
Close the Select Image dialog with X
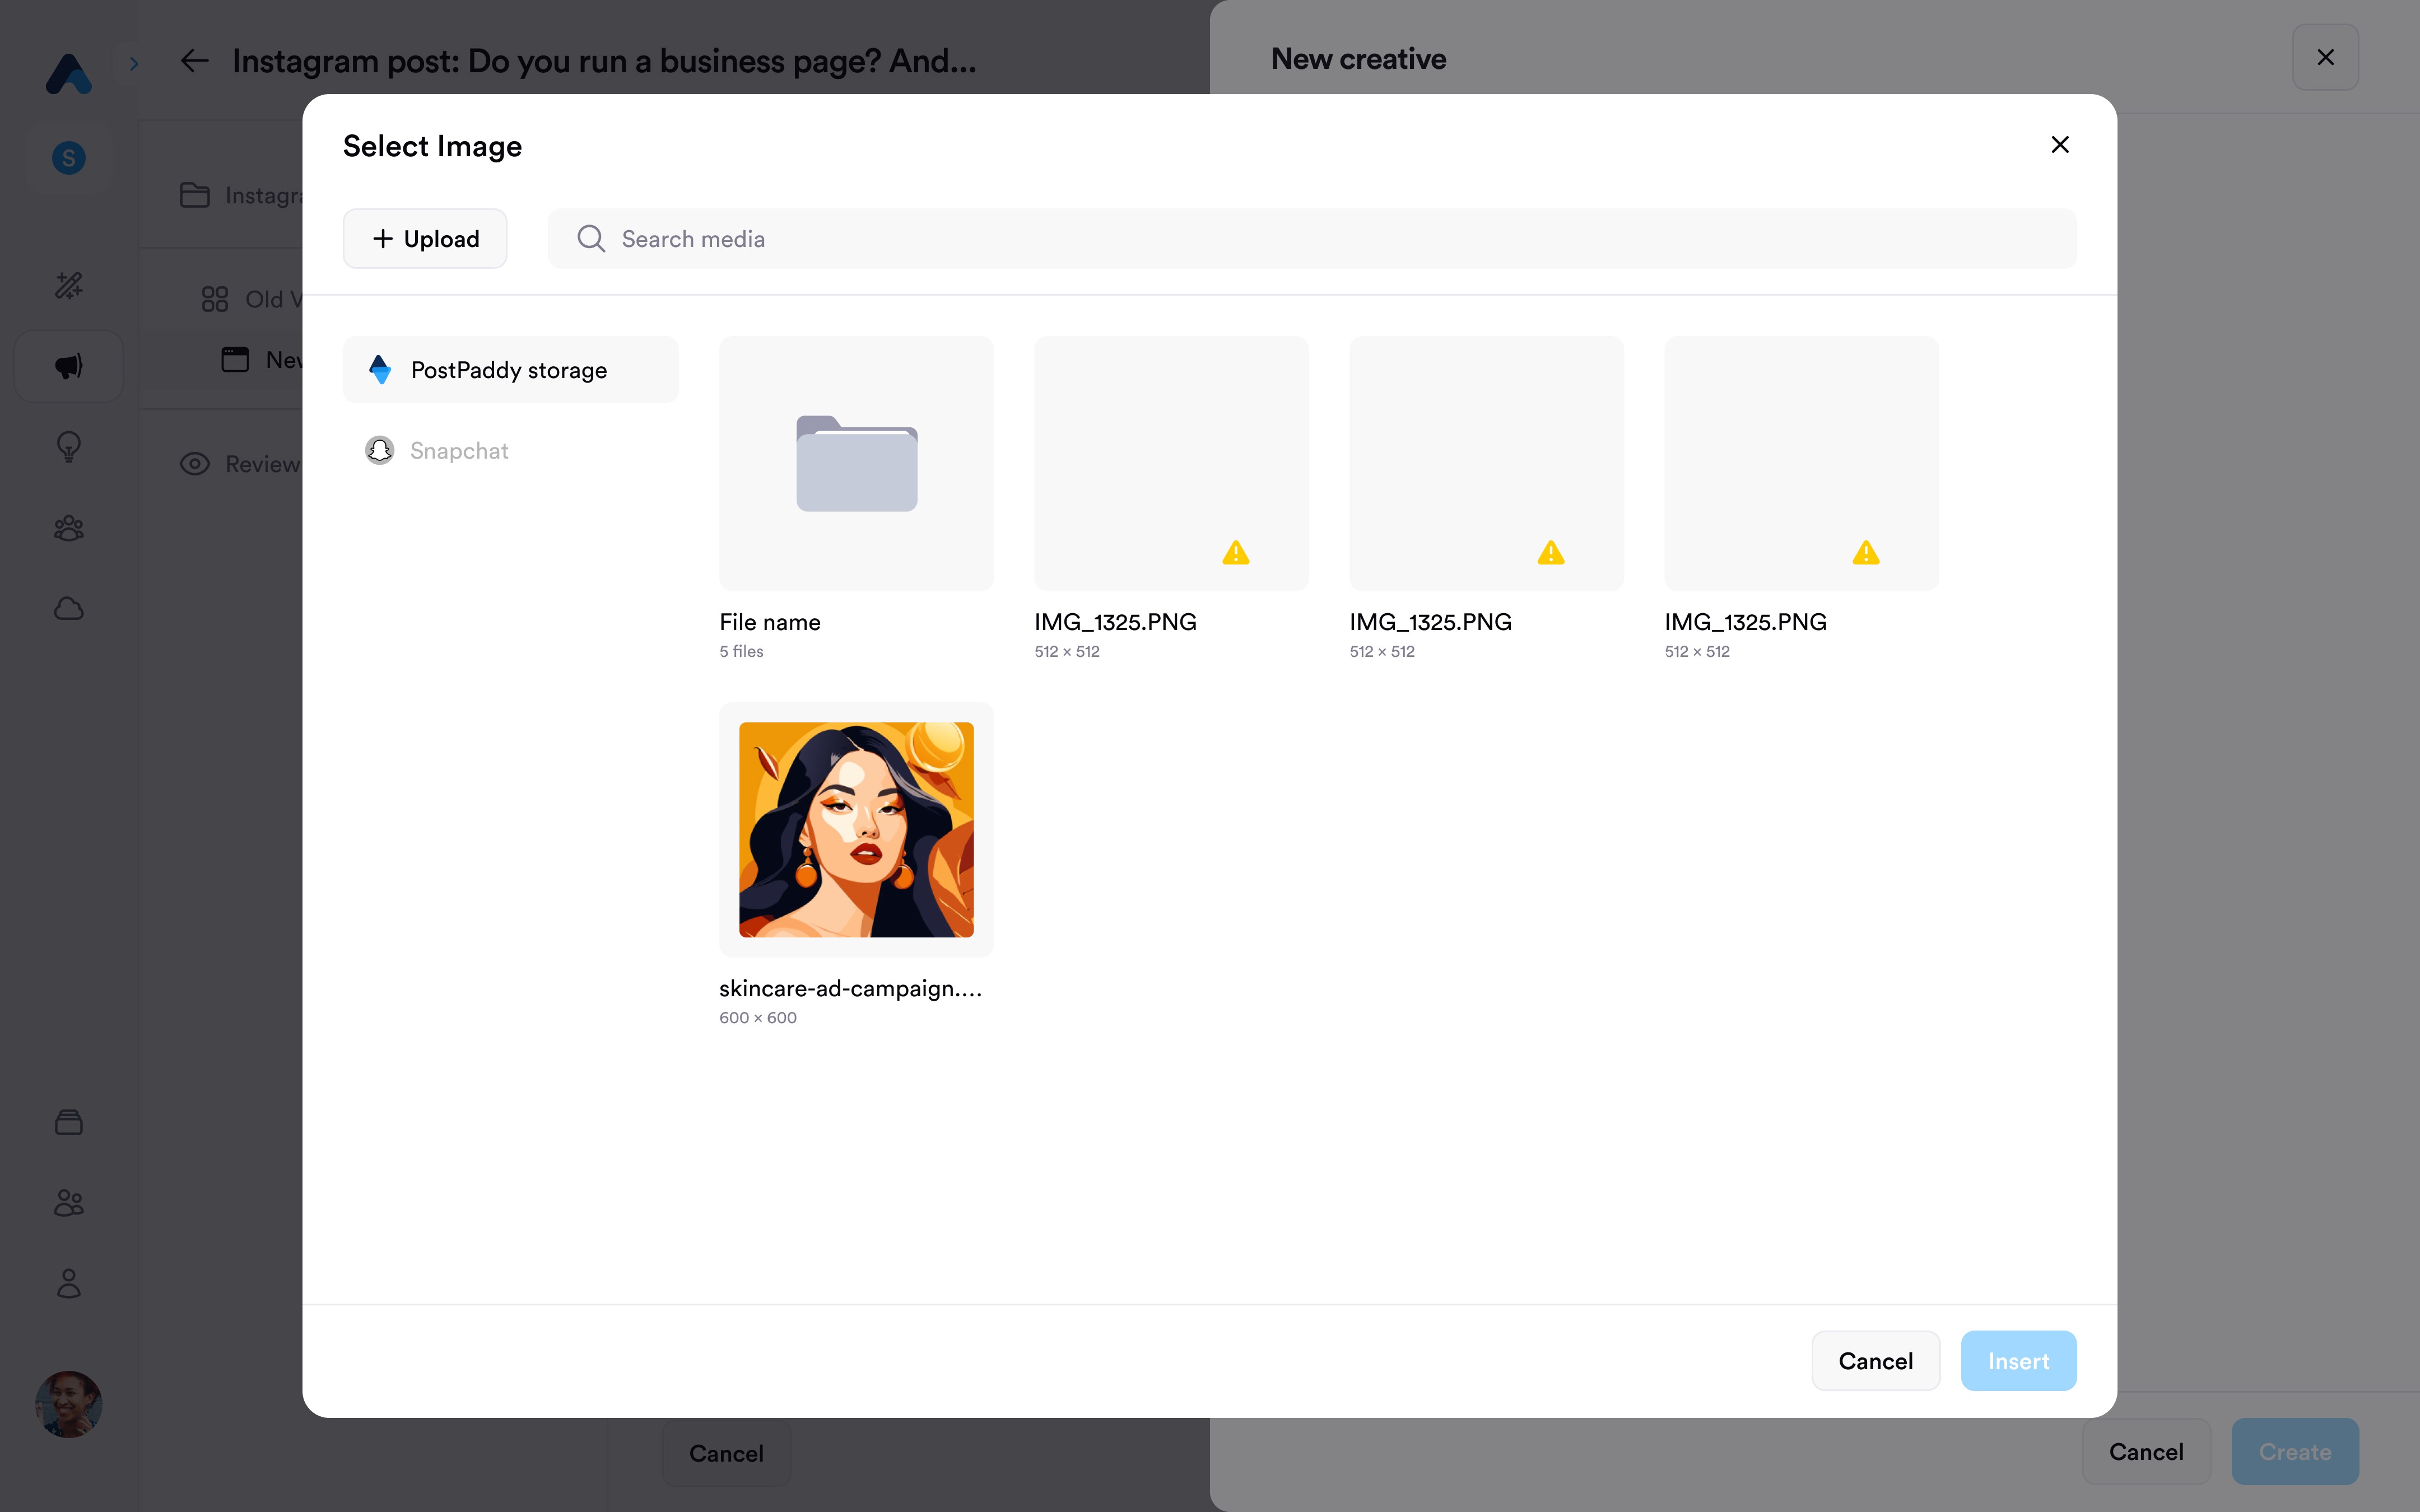click(x=2059, y=145)
